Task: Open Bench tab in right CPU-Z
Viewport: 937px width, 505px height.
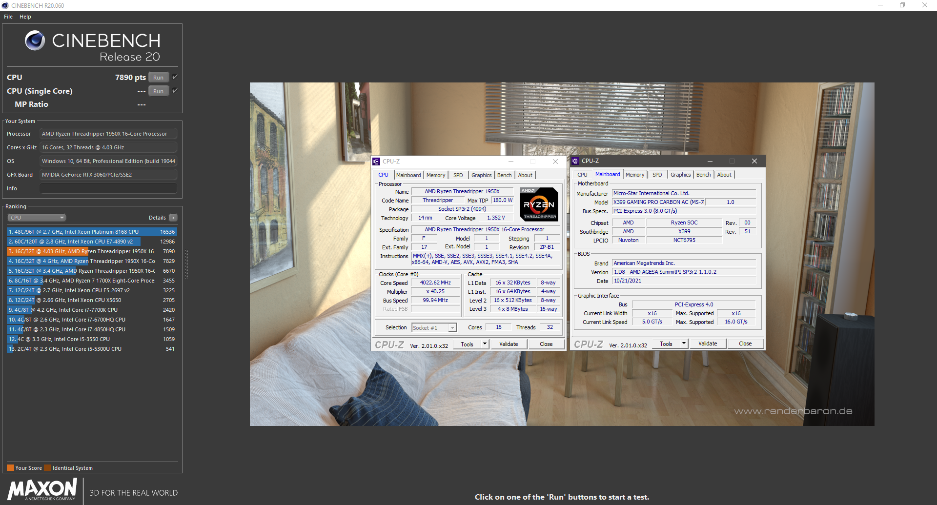Action: coord(704,175)
